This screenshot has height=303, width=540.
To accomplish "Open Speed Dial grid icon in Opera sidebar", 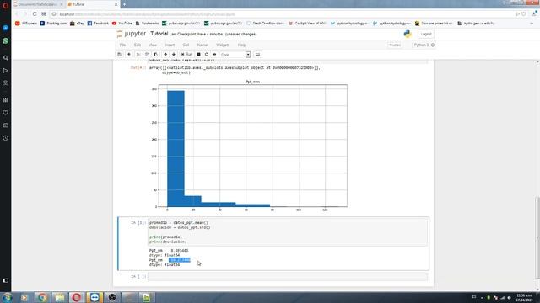I will pos(6,100).
